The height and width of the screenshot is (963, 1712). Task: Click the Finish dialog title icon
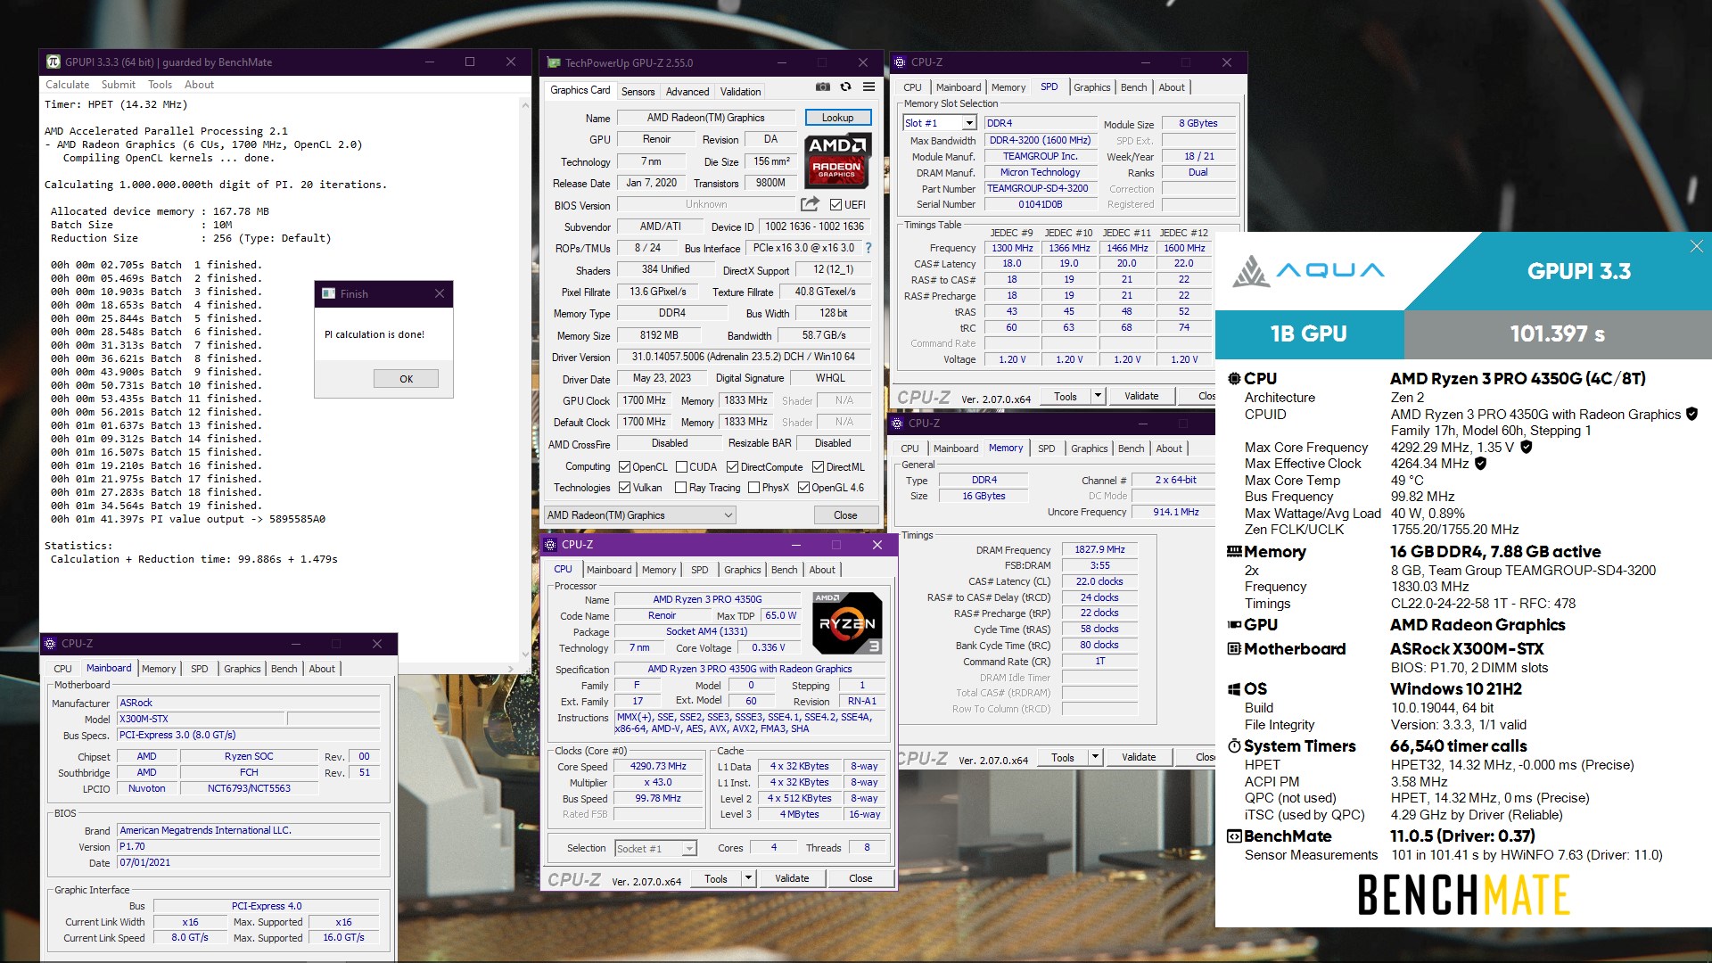tap(328, 293)
